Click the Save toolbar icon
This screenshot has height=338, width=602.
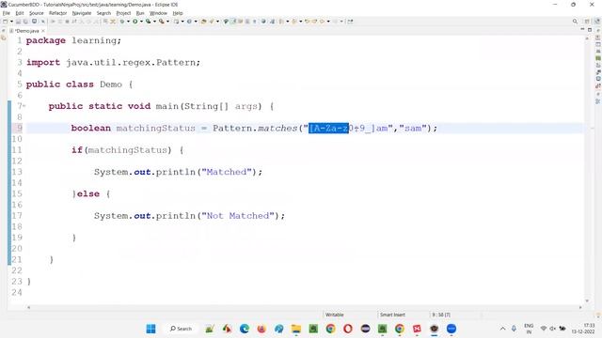point(18,22)
